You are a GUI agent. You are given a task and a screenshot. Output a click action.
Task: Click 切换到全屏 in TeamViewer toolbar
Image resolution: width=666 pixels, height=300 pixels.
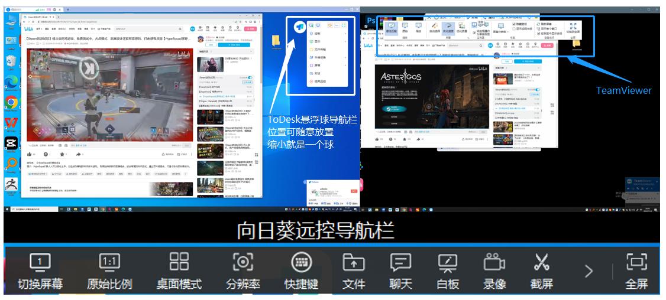click(573, 28)
